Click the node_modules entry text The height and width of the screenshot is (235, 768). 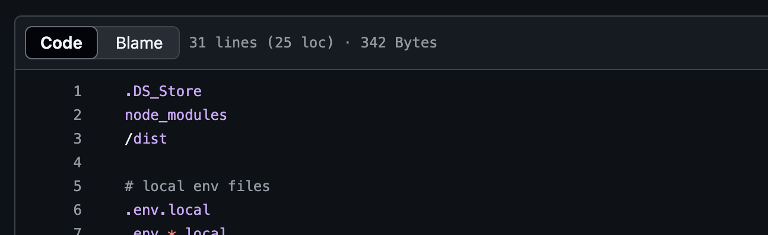click(176, 115)
